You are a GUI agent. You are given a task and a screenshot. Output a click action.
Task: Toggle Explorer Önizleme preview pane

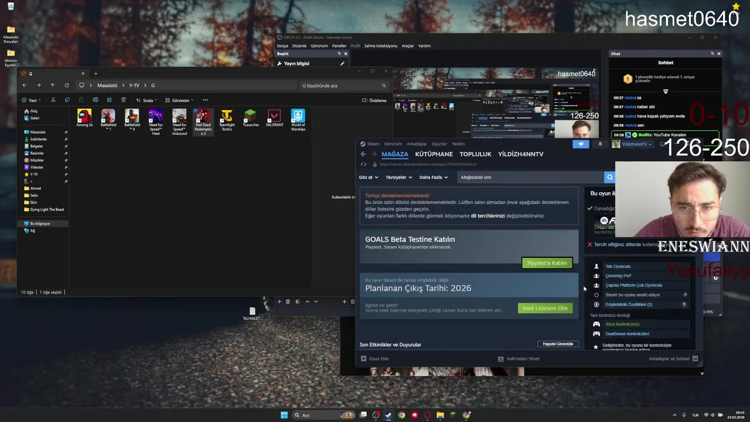coord(374,100)
